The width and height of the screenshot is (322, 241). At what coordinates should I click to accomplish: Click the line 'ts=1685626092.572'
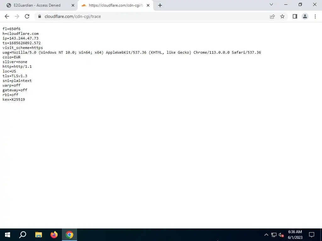click(22, 43)
